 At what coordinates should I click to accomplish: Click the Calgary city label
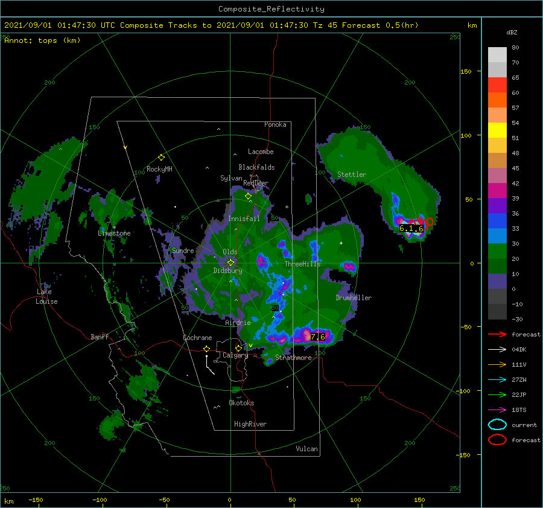click(x=235, y=355)
